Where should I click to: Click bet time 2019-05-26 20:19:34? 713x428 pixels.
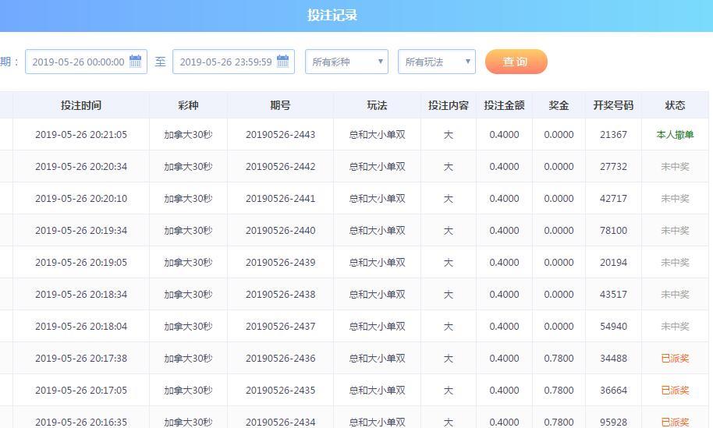click(x=81, y=230)
